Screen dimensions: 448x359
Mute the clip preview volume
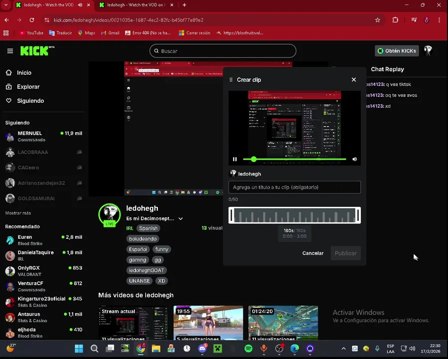[354, 159]
